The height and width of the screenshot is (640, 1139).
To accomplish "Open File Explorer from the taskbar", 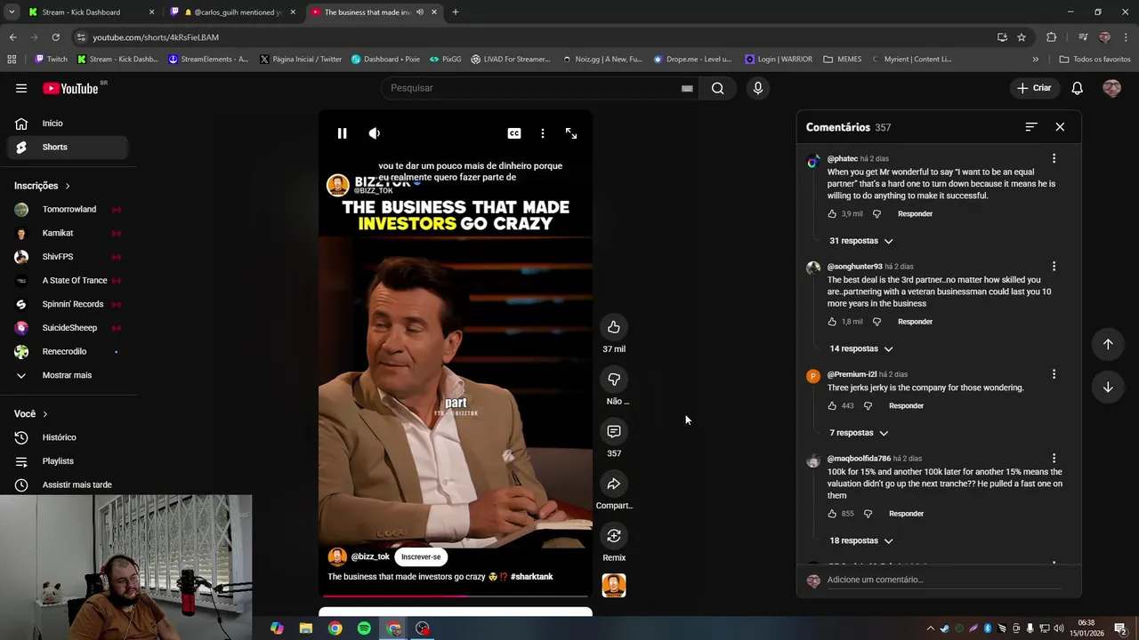I will point(306,628).
